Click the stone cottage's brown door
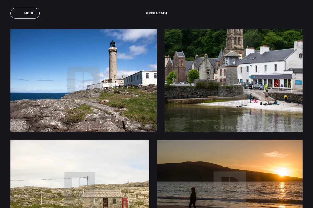Viewport: 313px width, 208px height. (105, 203)
